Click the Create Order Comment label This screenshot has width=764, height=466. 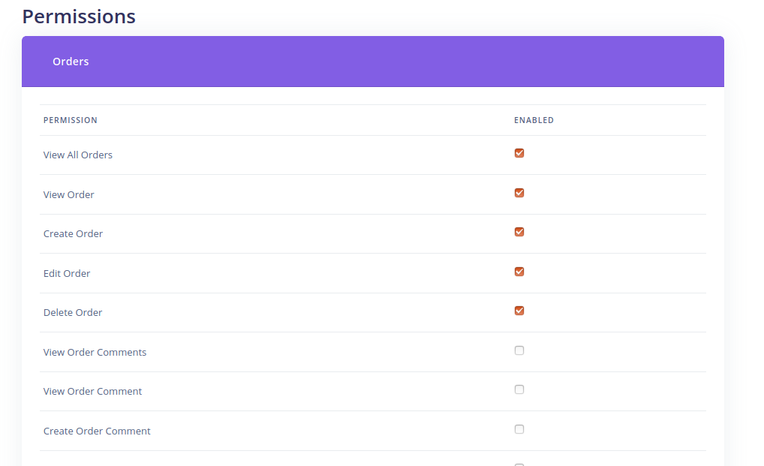[x=97, y=431]
